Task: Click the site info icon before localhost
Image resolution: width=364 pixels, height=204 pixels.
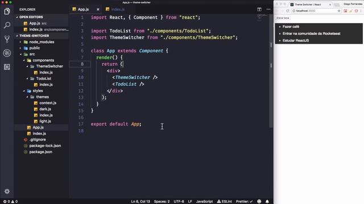Action: [x=294, y=11]
